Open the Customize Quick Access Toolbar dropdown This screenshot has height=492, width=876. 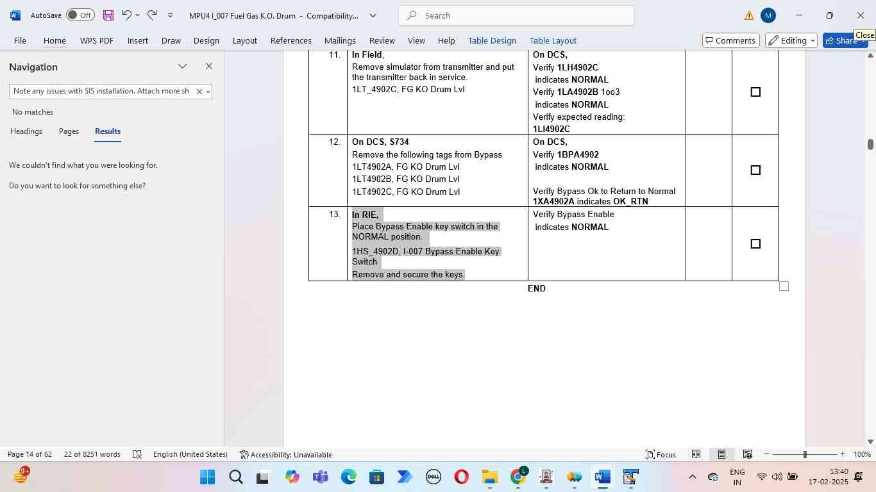(170, 15)
